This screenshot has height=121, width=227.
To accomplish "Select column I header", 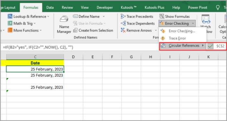I will (x=170, y=57).
